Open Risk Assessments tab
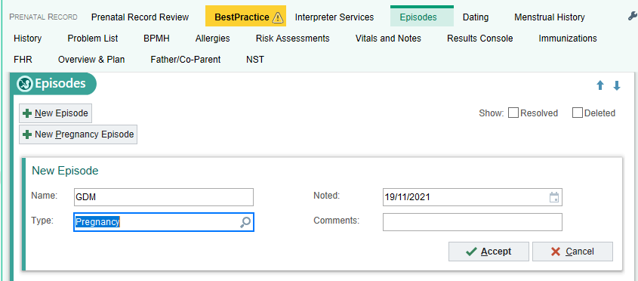Viewport: 638px width, 281px height. coord(292,39)
